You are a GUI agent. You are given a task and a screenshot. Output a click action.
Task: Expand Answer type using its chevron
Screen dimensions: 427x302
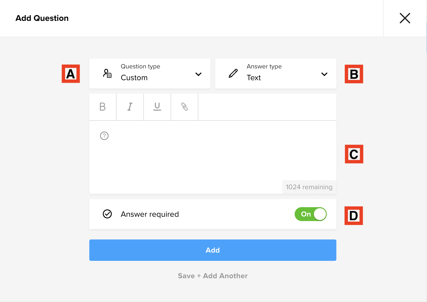click(x=324, y=74)
